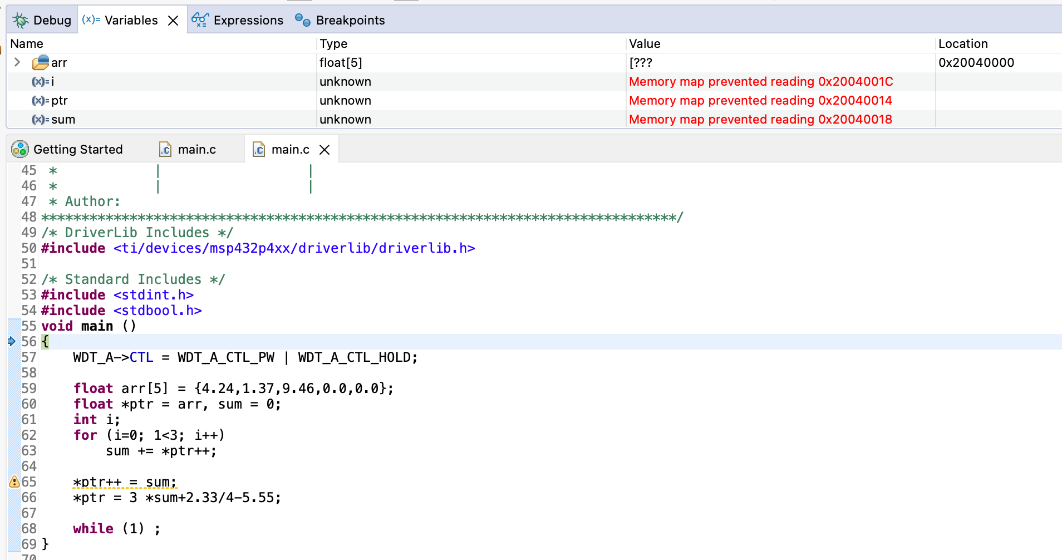Click the variable icon next to 'sum'
1062x560 pixels.
(39, 119)
